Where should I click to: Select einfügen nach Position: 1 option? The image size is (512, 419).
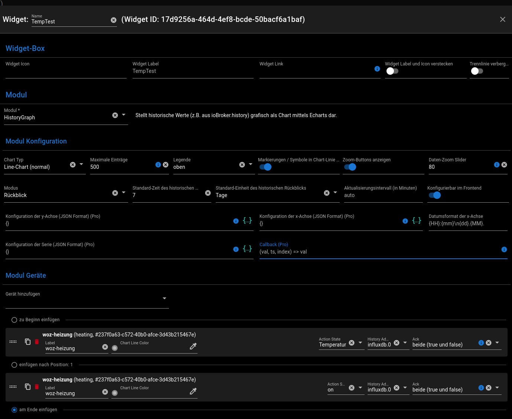click(14, 365)
